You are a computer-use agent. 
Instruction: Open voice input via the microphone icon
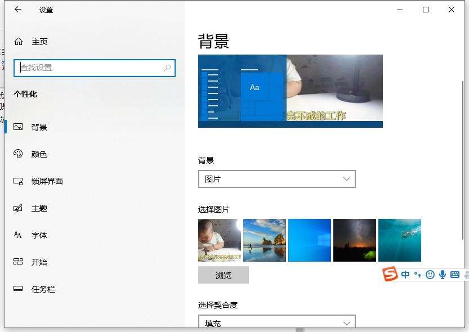[443, 275]
